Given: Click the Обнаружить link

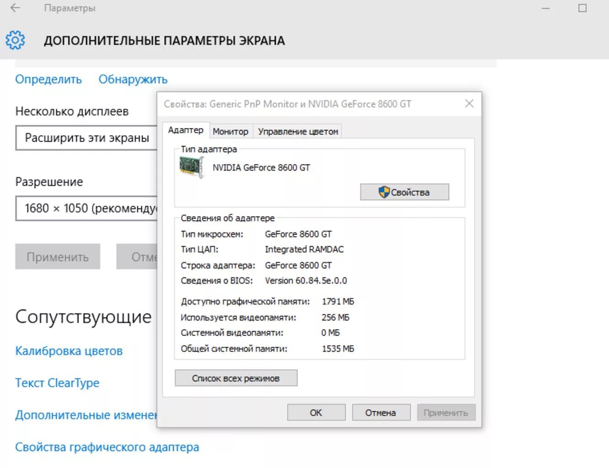Looking at the screenshot, I should (x=133, y=79).
